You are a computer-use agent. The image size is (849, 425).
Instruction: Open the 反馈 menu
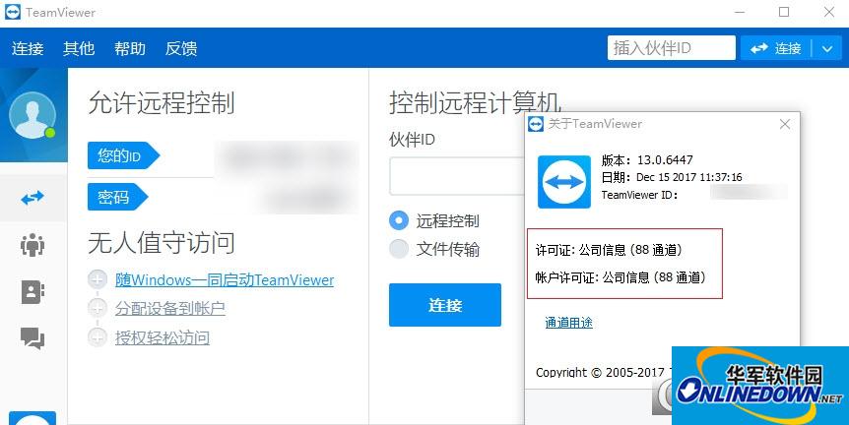coord(181,48)
